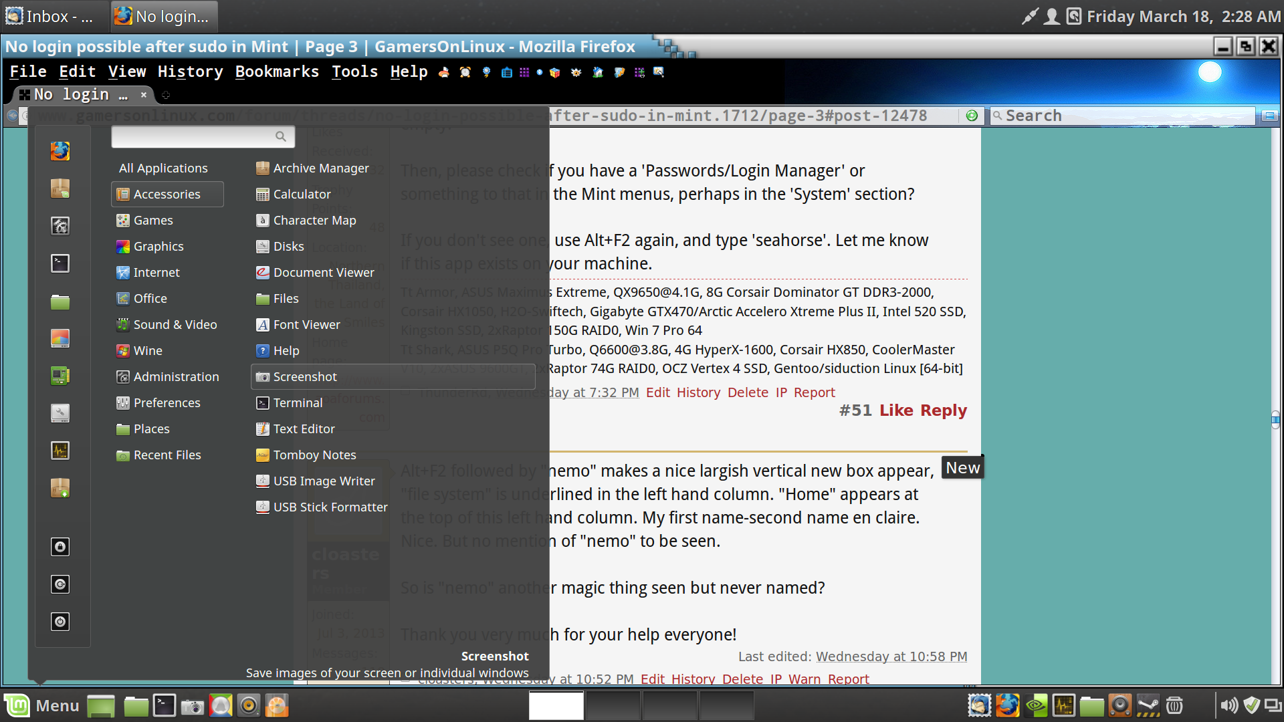
Task: Select the Graphics category
Action: 167,246
